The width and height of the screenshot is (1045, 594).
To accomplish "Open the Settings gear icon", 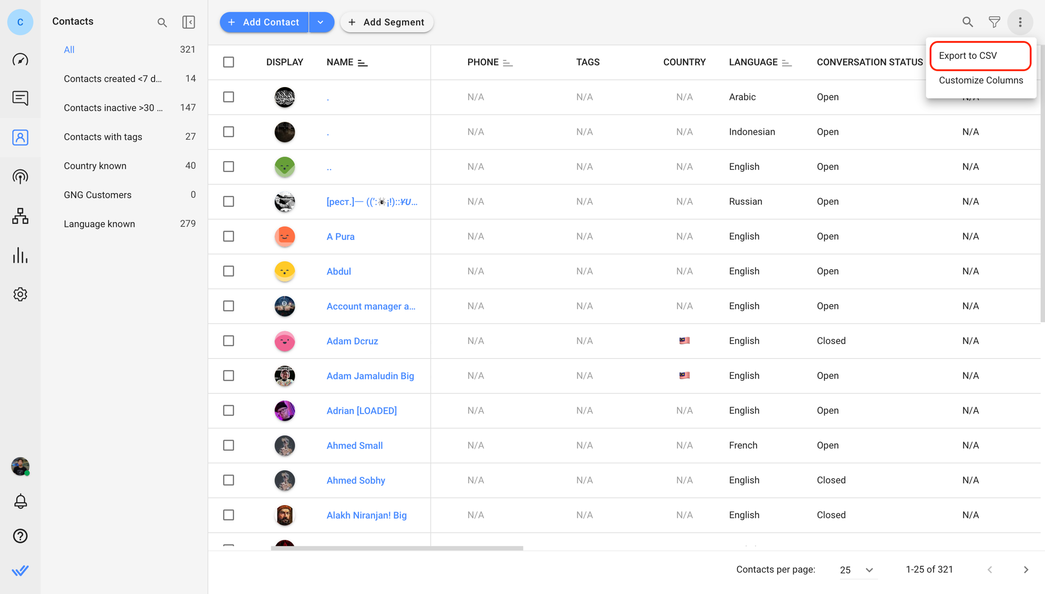I will [20, 295].
